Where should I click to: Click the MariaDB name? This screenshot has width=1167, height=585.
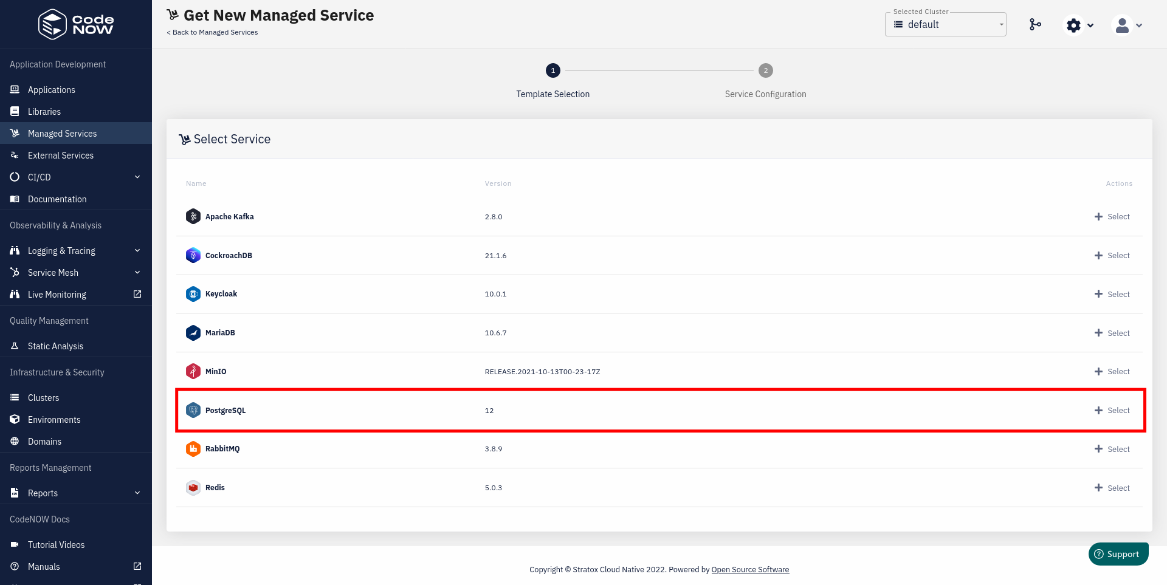(x=220, y=333)
